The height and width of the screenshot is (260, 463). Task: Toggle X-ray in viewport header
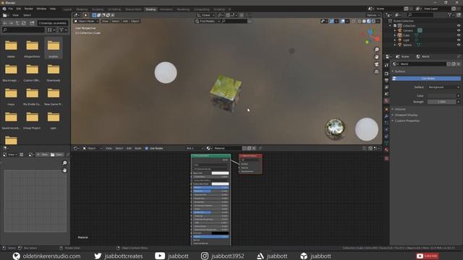354,21
